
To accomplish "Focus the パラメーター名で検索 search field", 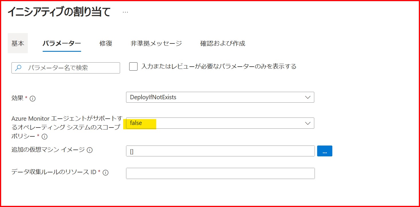I will click(x=66, y=68).
